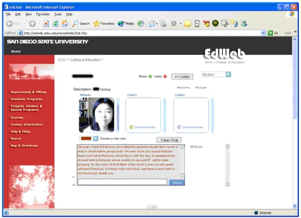The height and width of the screenshot is (218, 301).
Task: Click the yellow note toolbar icon
Action: click(187, 23)
